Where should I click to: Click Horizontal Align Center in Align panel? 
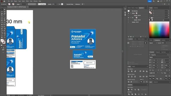[132, 71]
